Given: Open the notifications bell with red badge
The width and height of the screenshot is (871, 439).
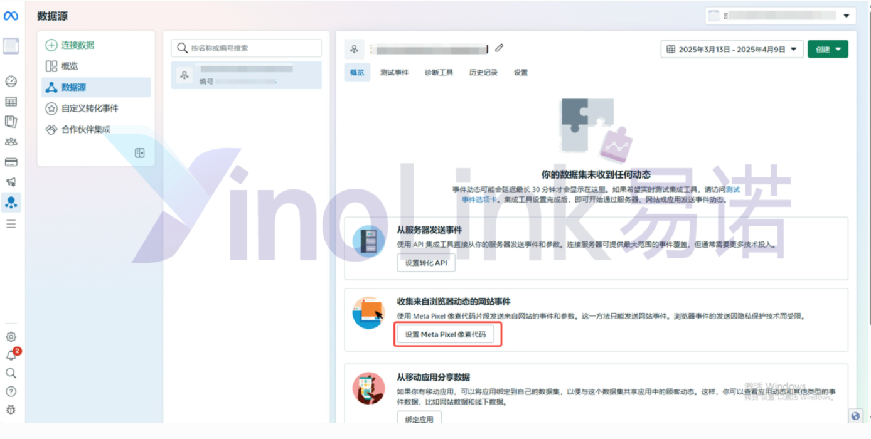Looking at the screenshot, I should click(x=11, y=355).
